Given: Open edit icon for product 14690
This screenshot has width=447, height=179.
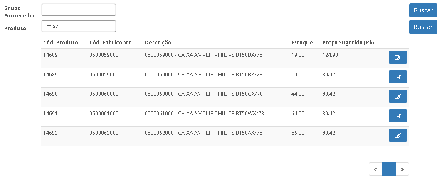Looking at the screenshot, I should pos(398,96).
